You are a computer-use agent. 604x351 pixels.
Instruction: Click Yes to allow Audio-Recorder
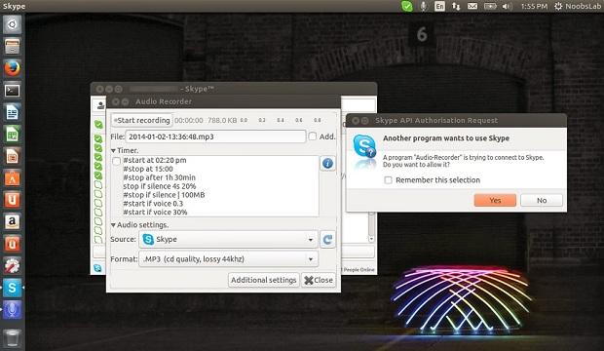coord(495,200)
